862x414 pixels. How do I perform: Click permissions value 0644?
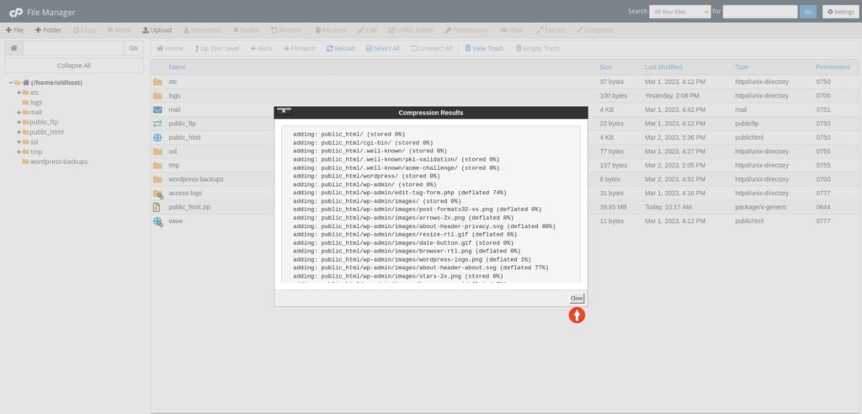(x=823, y=207)
